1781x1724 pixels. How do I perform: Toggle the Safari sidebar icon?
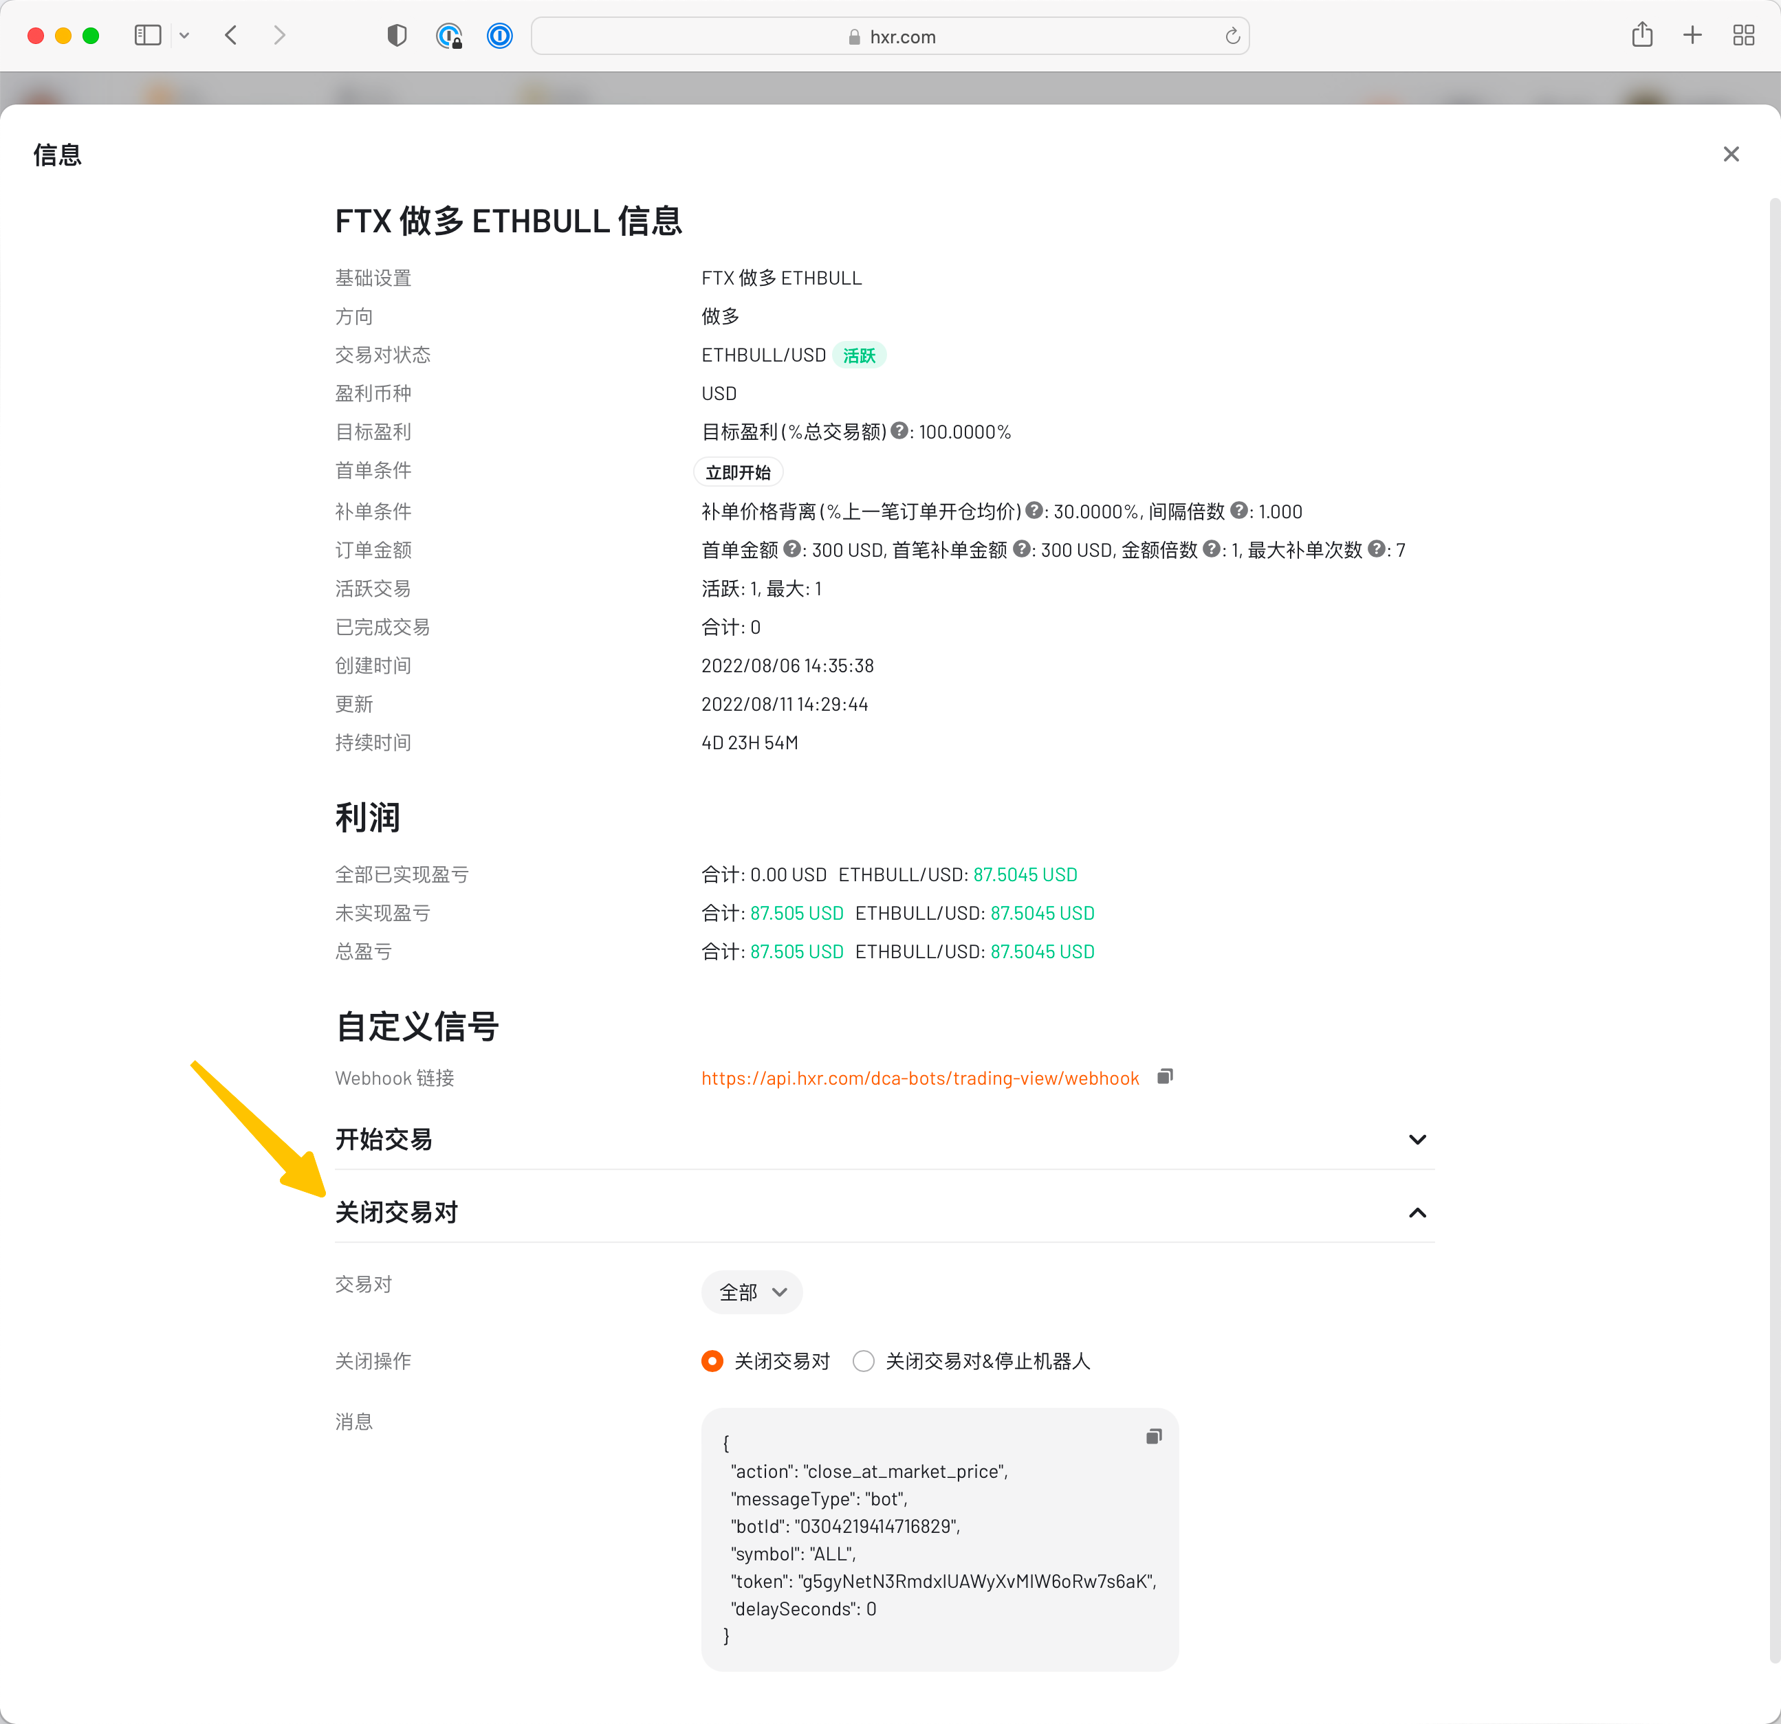(x=147, y=36)
